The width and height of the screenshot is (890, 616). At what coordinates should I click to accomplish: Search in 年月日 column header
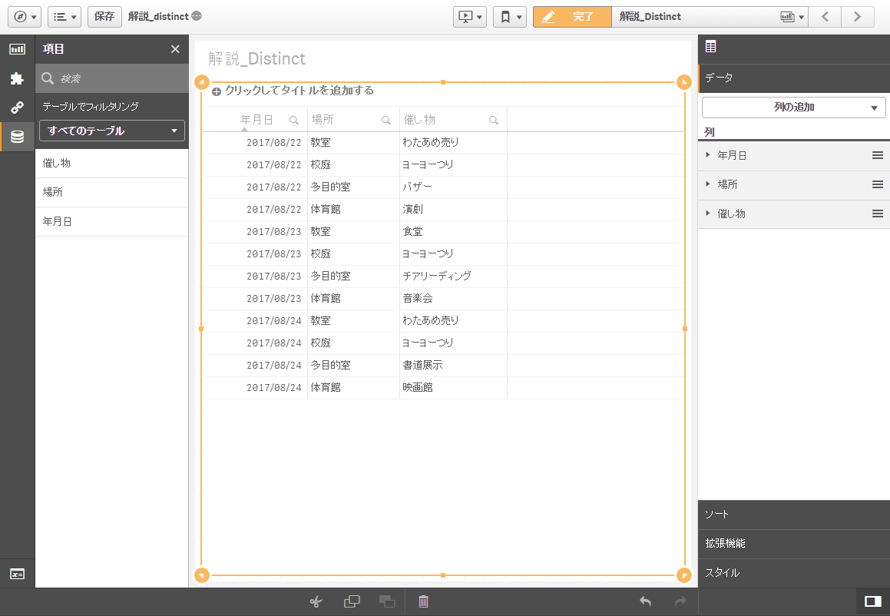point(294,120)
